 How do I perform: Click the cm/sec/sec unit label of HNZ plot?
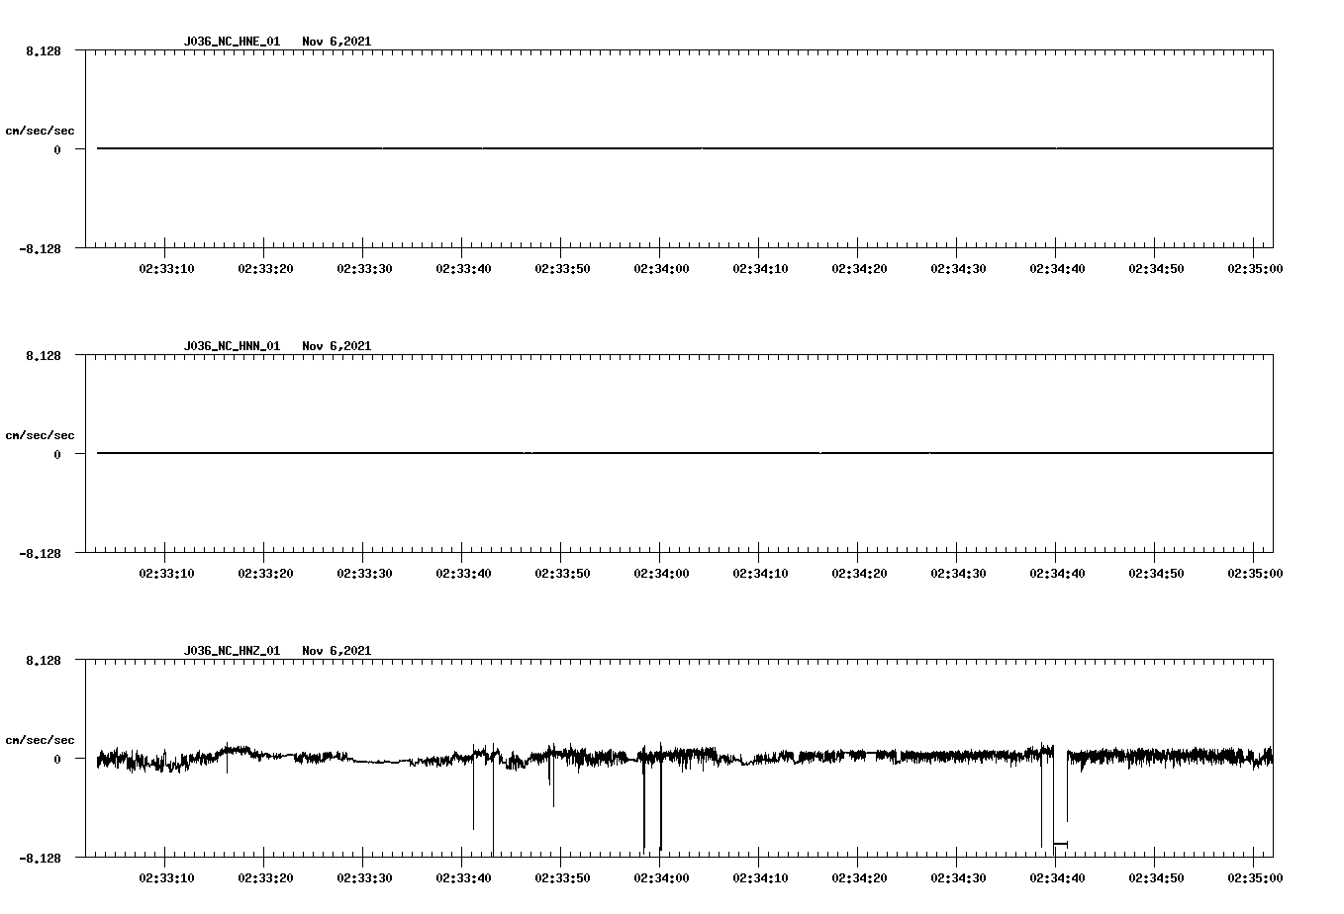(40, 740)
